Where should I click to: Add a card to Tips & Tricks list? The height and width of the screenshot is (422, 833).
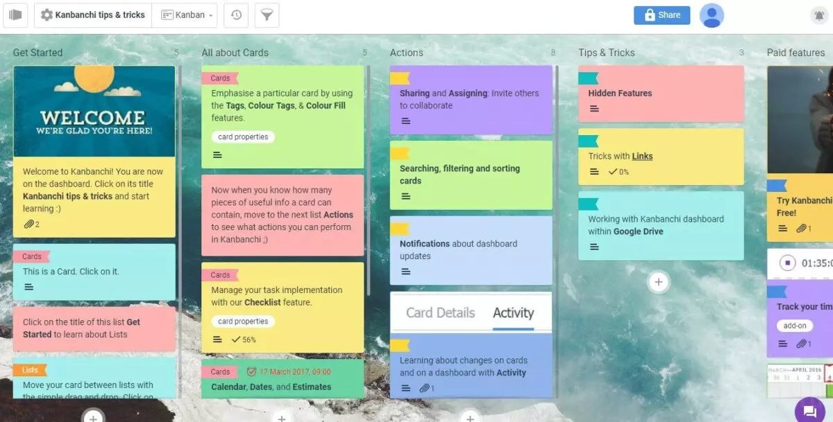click(x=659, y=282)
